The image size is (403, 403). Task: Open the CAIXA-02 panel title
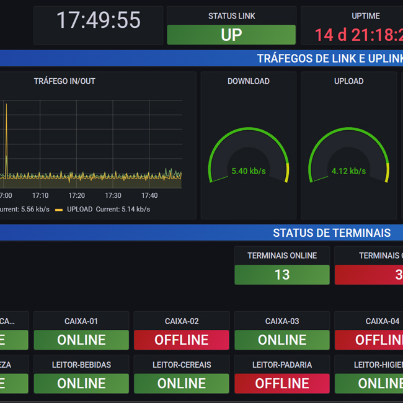pos(182,321)
